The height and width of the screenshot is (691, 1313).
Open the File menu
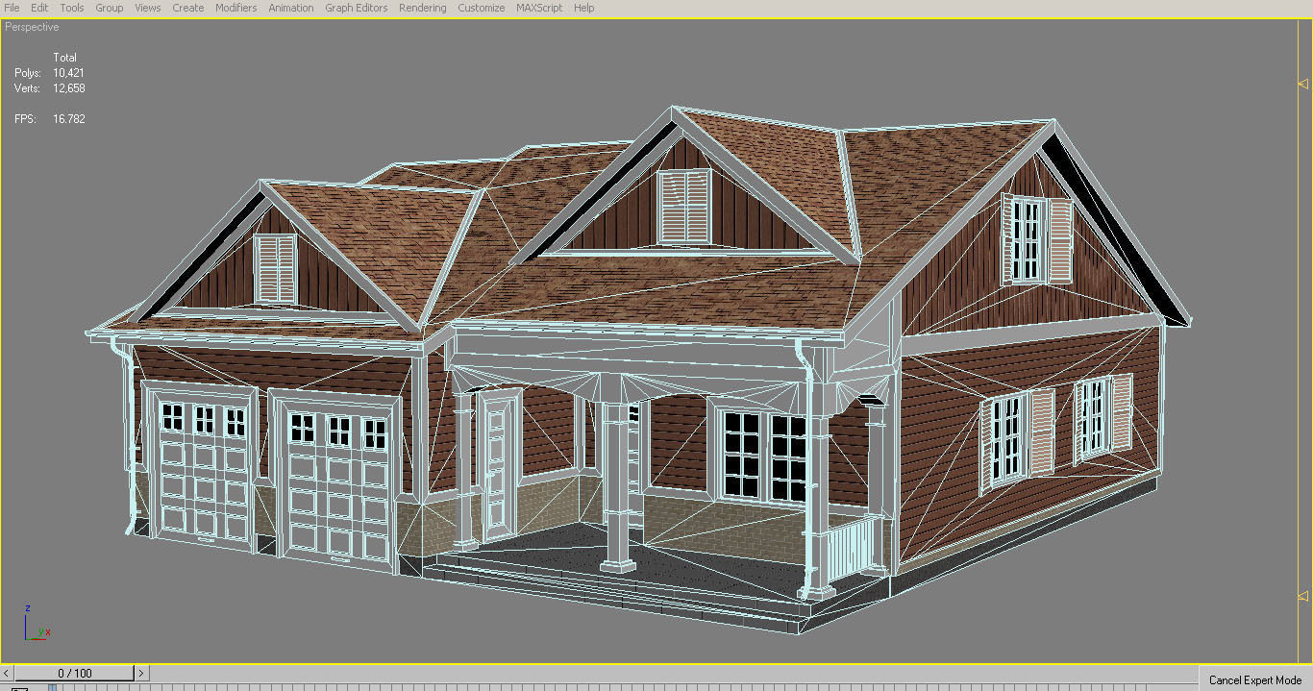pyautogui.click(x=12, y=8)
